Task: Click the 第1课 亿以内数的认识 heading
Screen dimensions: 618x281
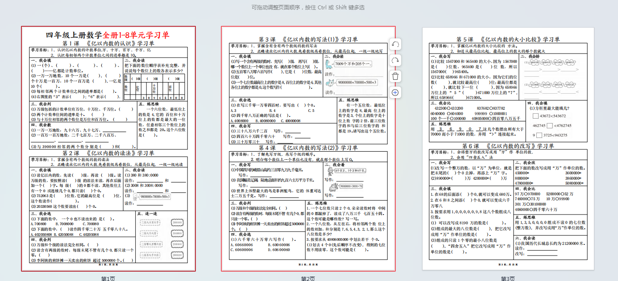Action: pyautogui.click(x=108, y=43)
